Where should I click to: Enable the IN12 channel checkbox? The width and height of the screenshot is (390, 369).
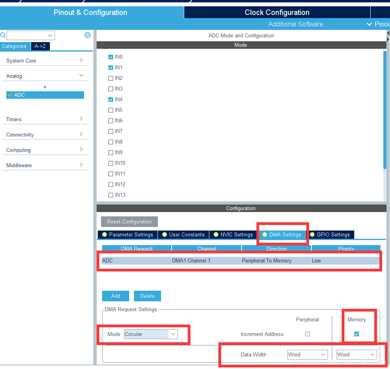pyautogui.click(x=111, y=184)
